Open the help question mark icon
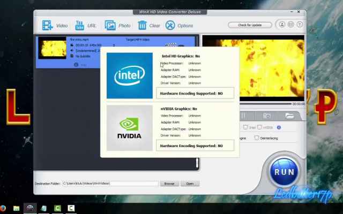The height and width of the screenshot is (214, 343). (300, 24)
